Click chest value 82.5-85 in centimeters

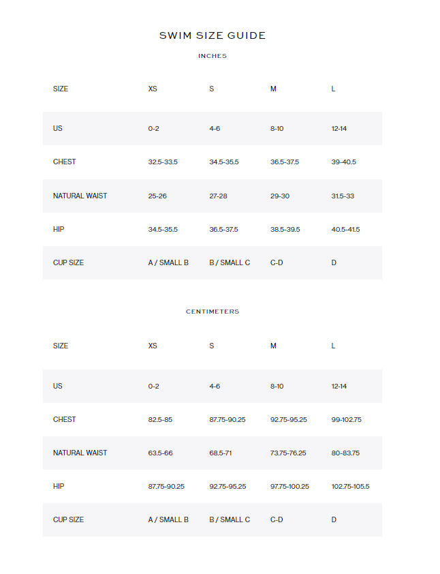coord(160,419)
